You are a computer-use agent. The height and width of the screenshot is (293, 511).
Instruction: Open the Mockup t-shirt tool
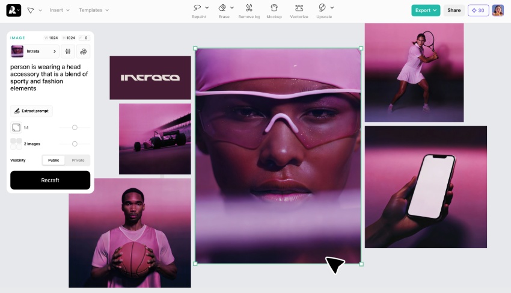[x=274, y=8]
